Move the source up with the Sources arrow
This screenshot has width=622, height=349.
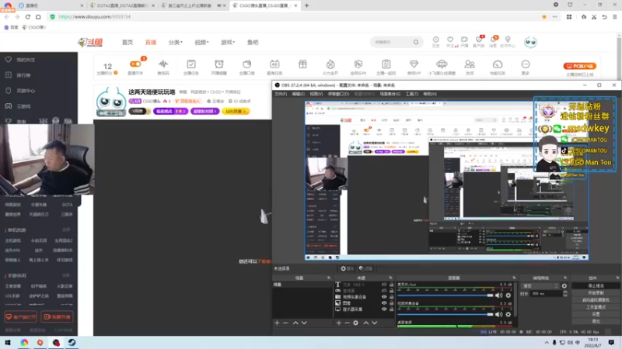365,323
